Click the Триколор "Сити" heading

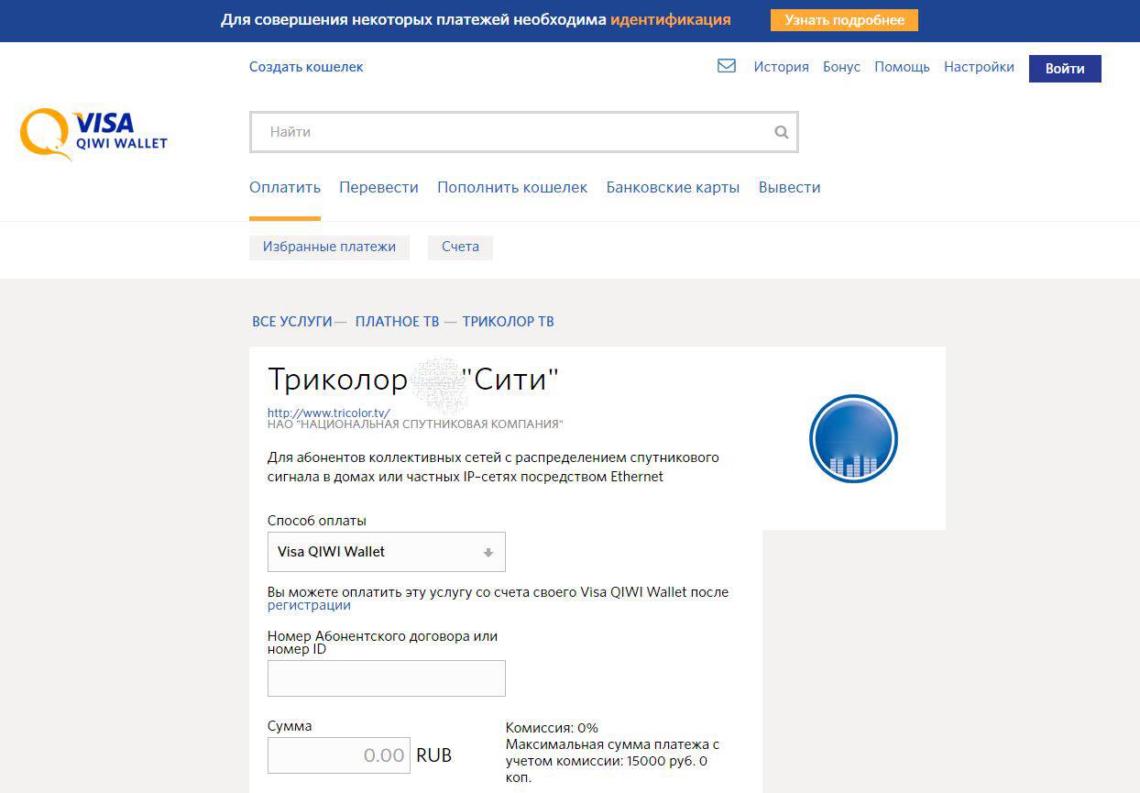[412, 379]
